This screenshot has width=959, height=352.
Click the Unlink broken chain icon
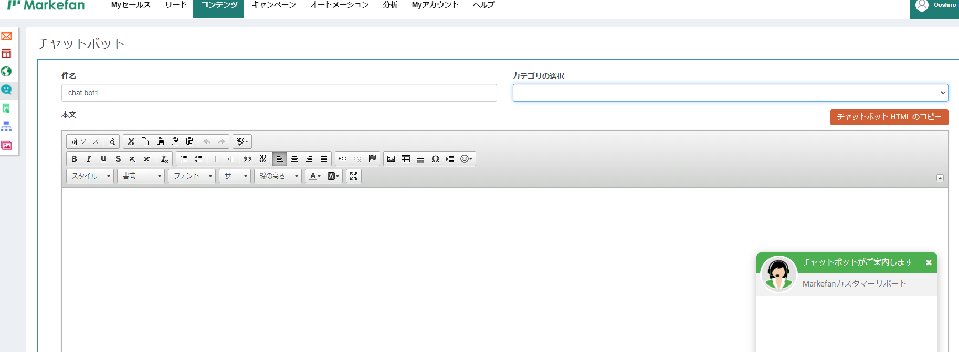(357, 159)
